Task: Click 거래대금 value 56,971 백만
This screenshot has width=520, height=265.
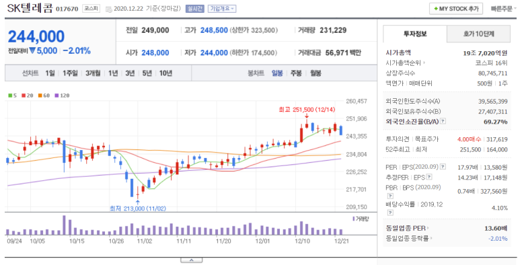Action: pyautogui.click(x=343, y=52)
